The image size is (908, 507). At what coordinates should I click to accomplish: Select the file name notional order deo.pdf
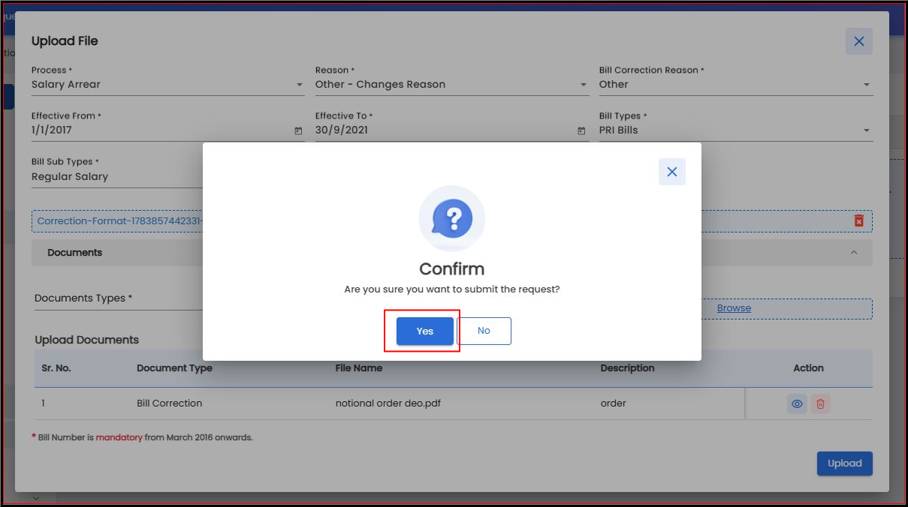[x=388, y=403]
